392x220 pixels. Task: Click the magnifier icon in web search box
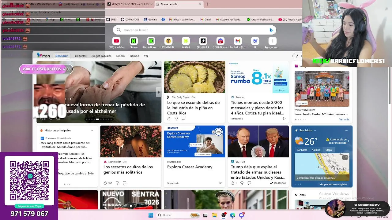119,30
